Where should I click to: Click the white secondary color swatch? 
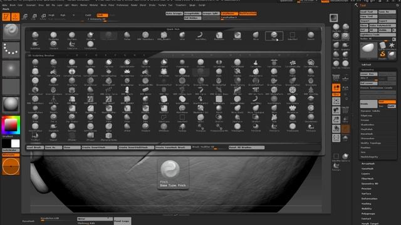tap(15, 144)
